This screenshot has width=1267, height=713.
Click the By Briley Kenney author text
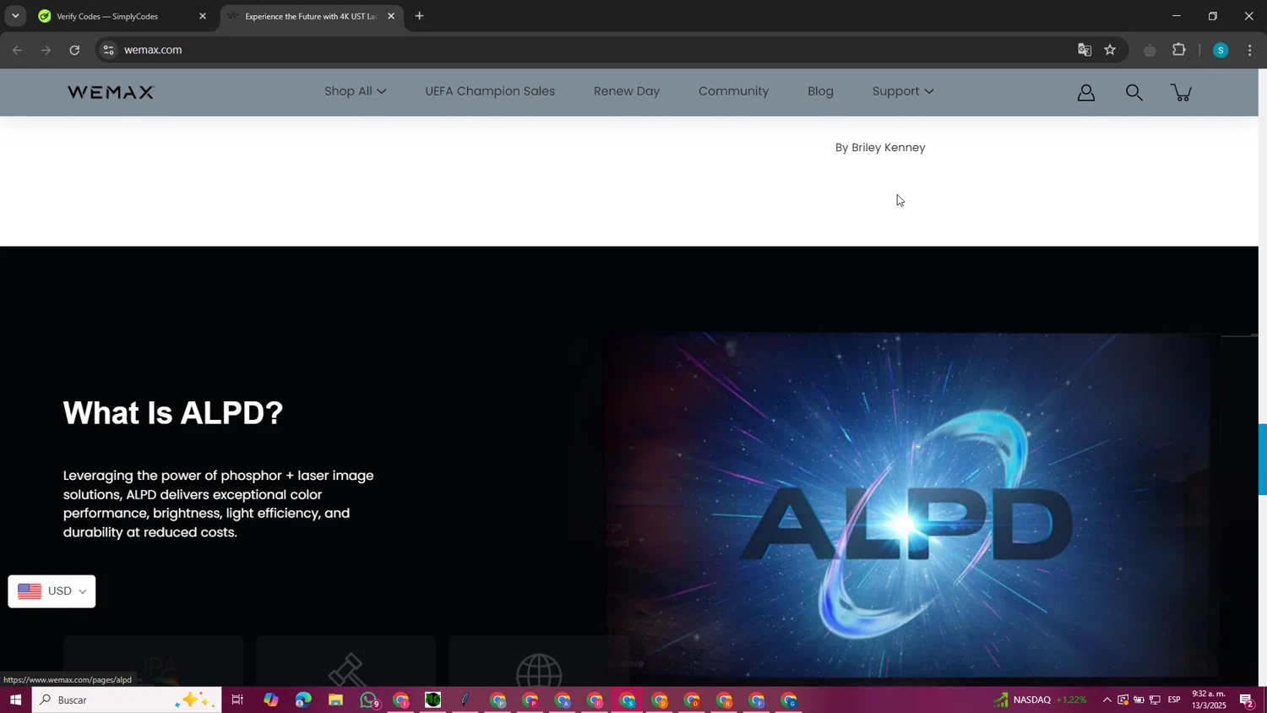click(x=880, y=148)
